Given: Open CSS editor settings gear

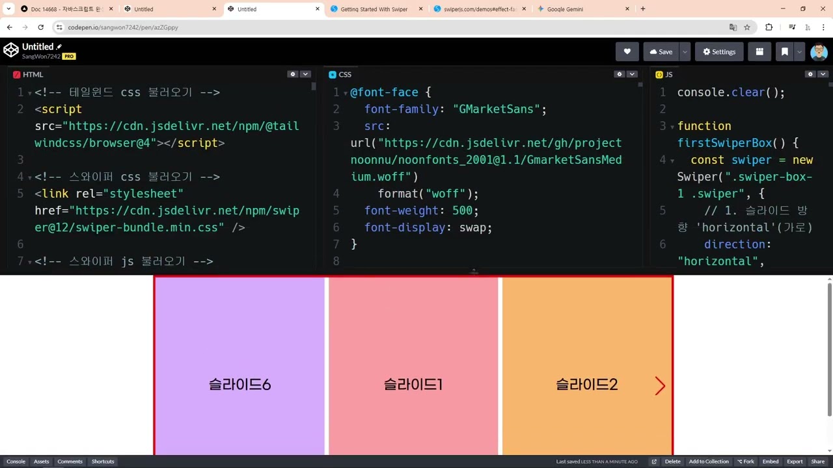Looking at the screenshot, I should click(x=620, y=74).
